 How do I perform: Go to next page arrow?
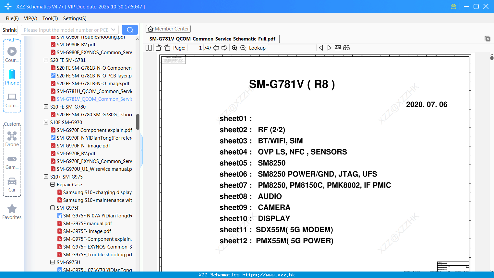click(x=224, y=48)
